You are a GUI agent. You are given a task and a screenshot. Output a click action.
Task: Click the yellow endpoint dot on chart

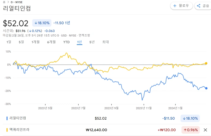click(x=206, y=63)
